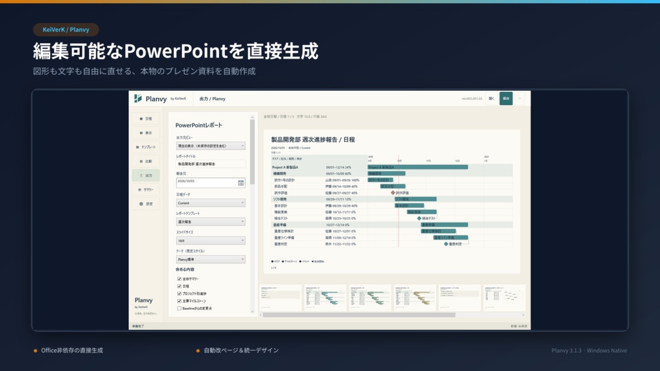Expand the レポートテンプレート 週次報告 dropdown

click(211, 222)
